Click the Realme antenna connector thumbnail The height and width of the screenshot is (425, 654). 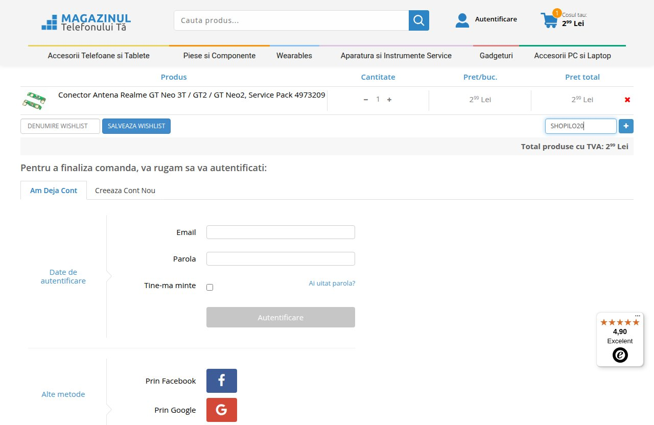click(34, 100)
